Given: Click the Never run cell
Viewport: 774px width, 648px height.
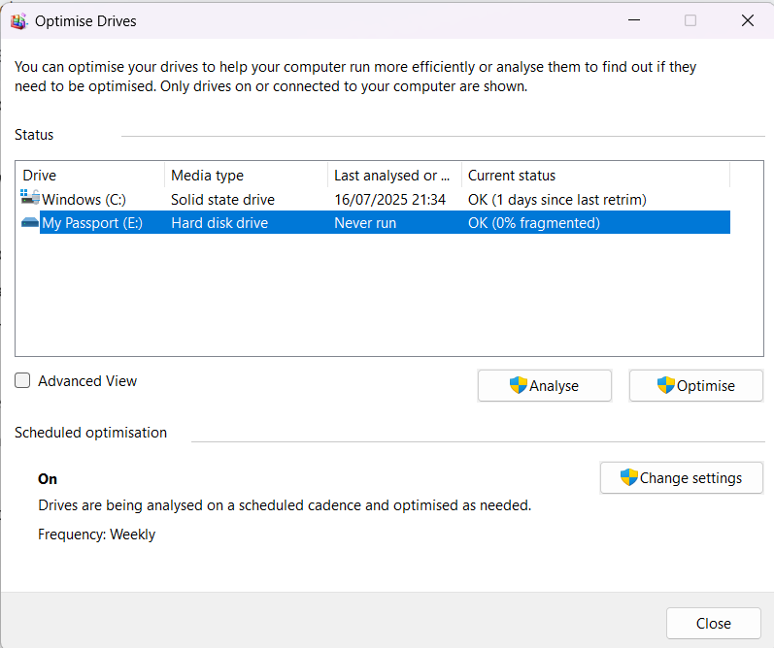Looking at the screenshot, I should (x=365, y=223).
